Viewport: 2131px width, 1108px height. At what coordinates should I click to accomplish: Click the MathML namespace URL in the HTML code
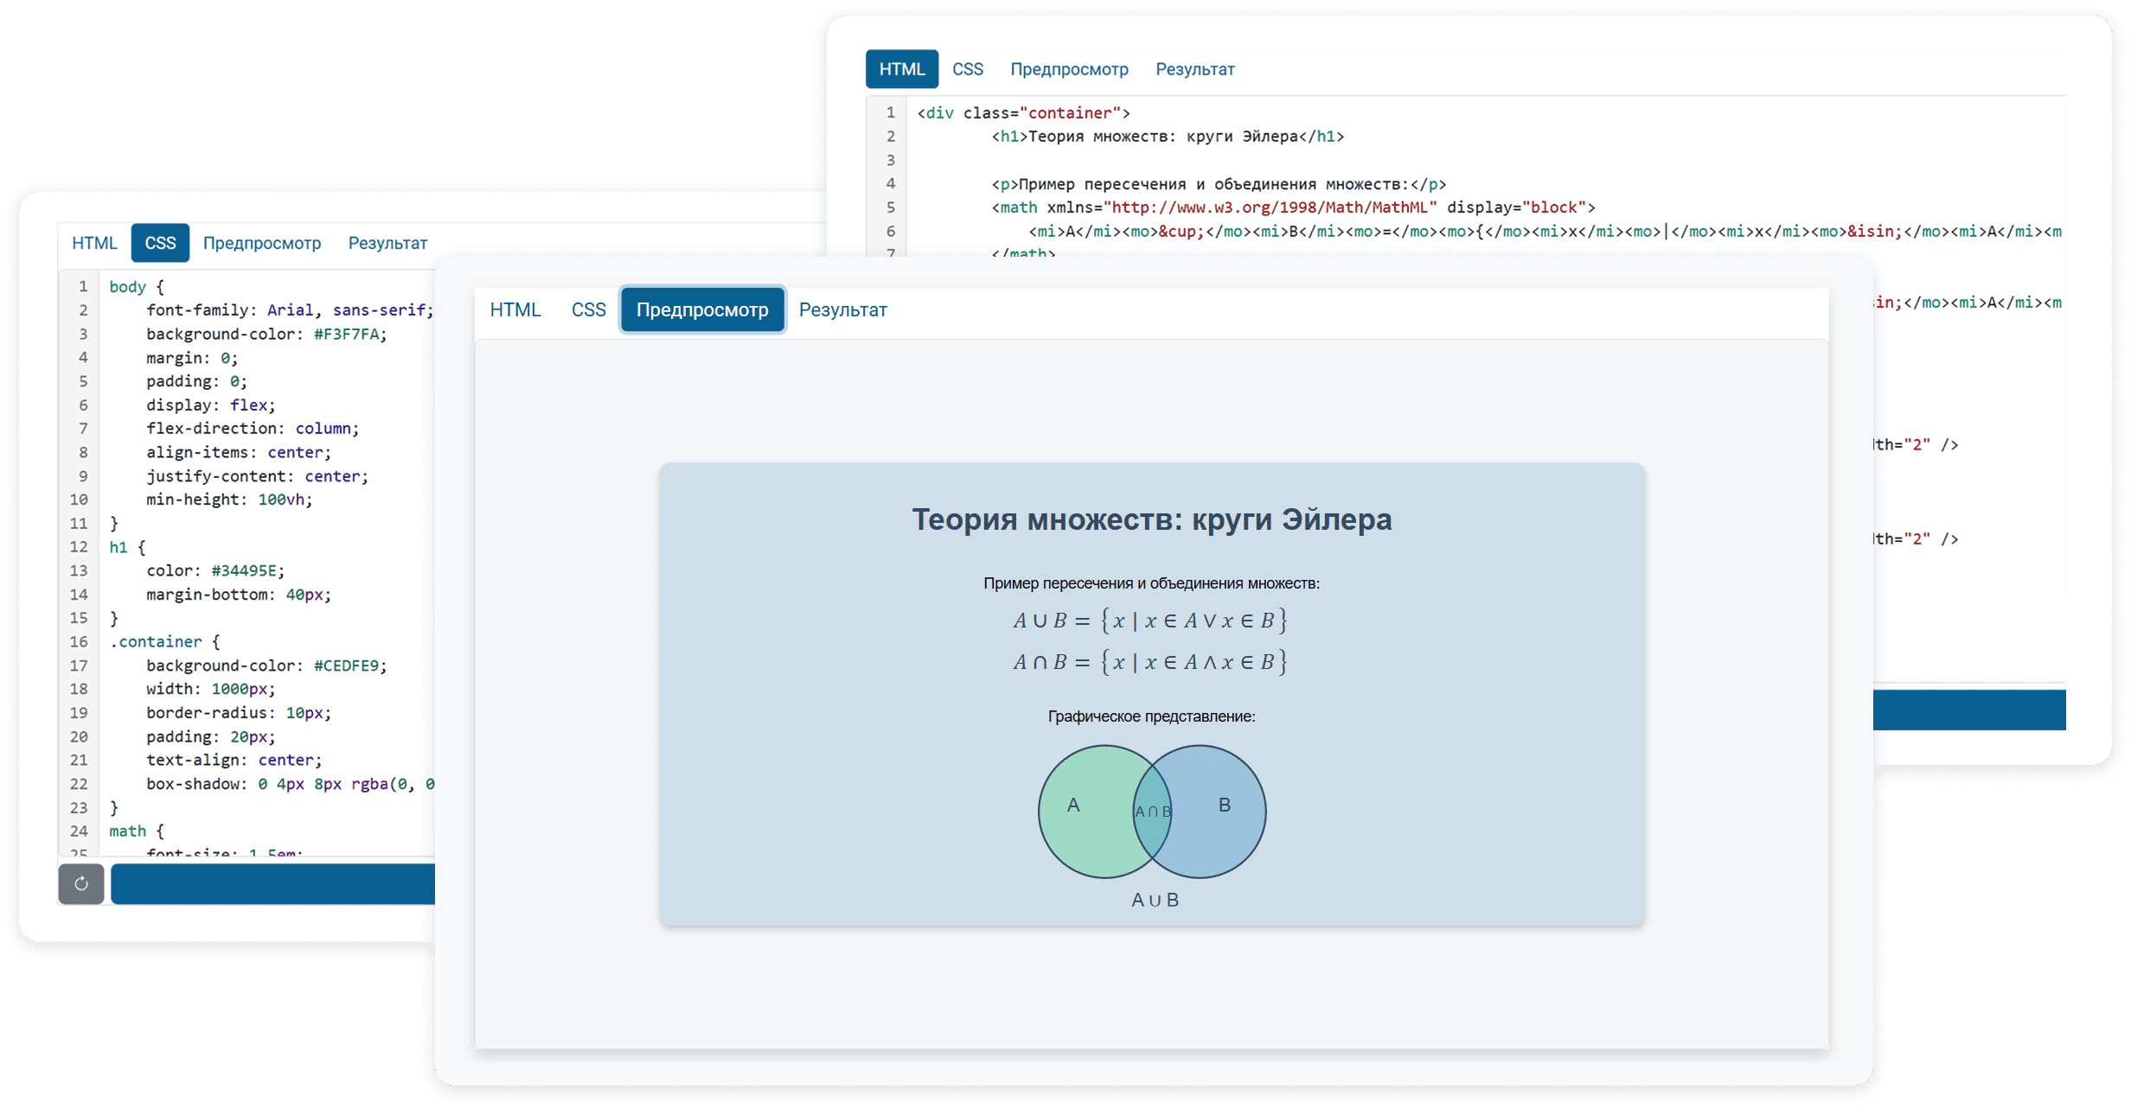pos(1270,207)
